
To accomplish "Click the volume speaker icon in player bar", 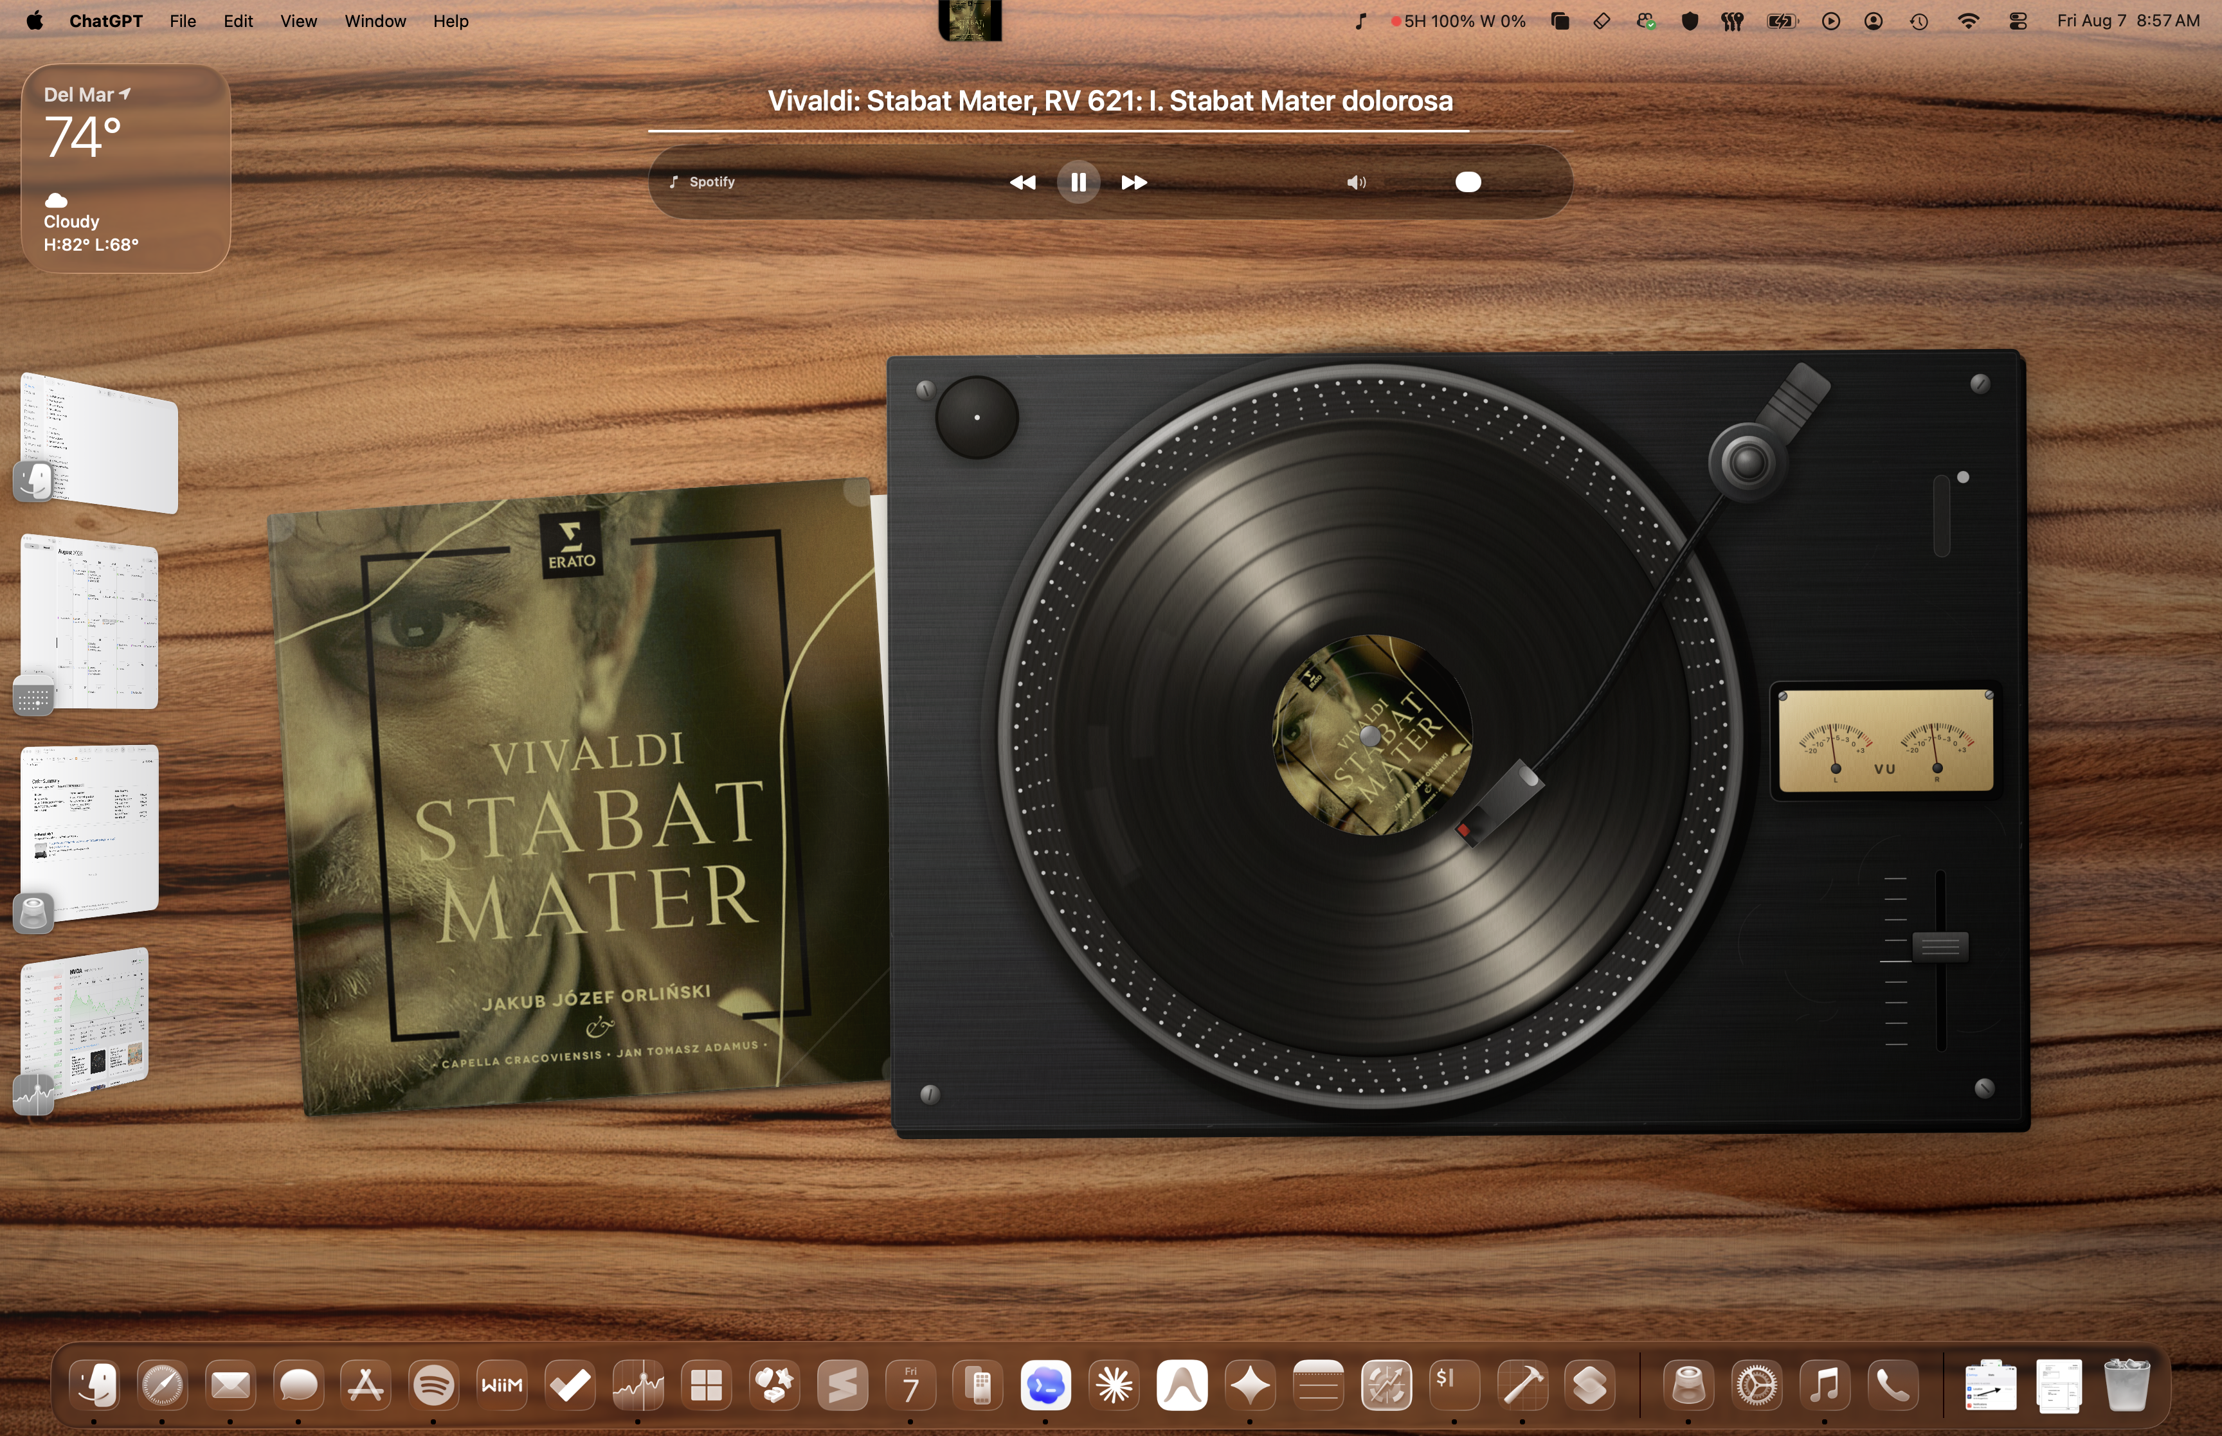I will coord(1356,182).
